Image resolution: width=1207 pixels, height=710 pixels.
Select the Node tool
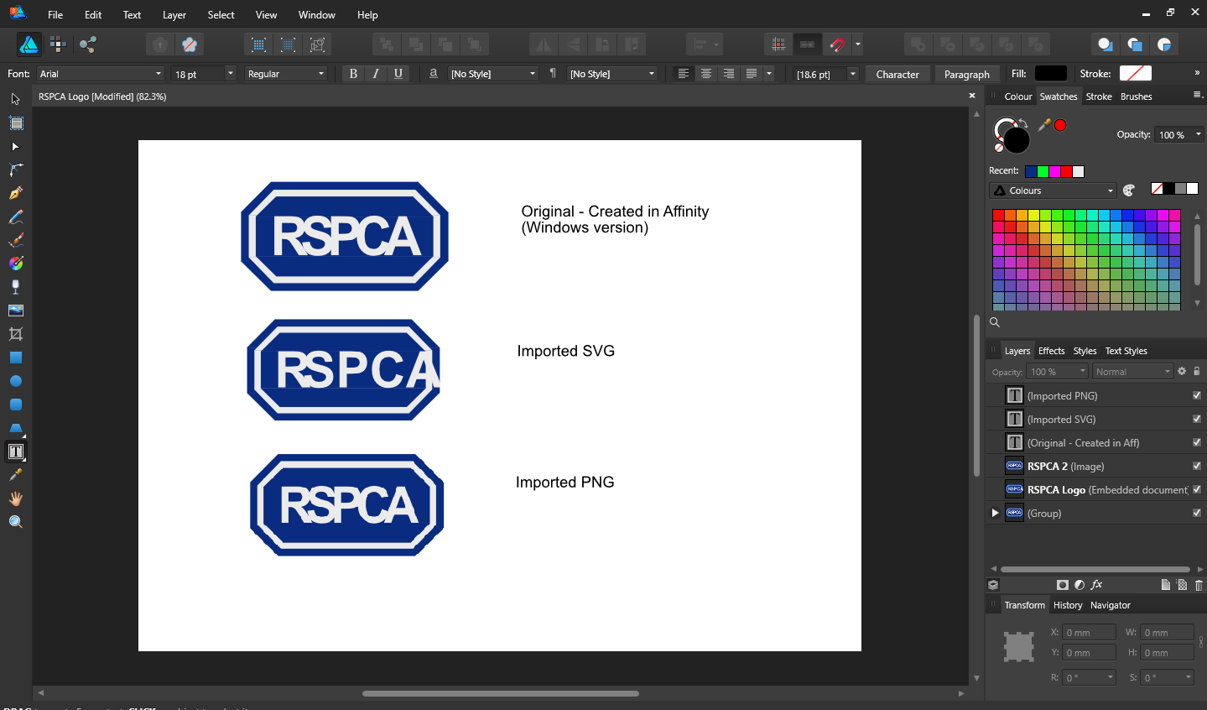tap(15, 146)
